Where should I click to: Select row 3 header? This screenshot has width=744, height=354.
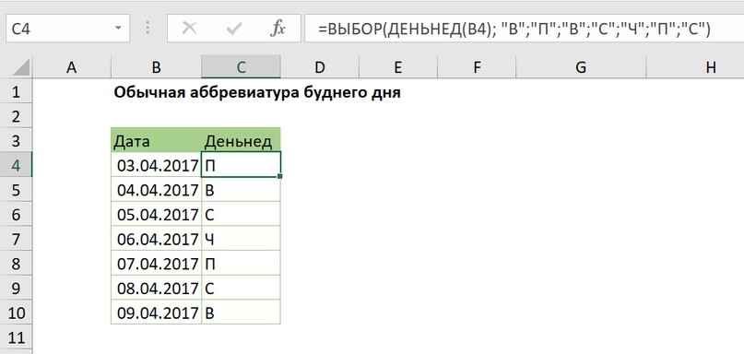coord(16,140)
